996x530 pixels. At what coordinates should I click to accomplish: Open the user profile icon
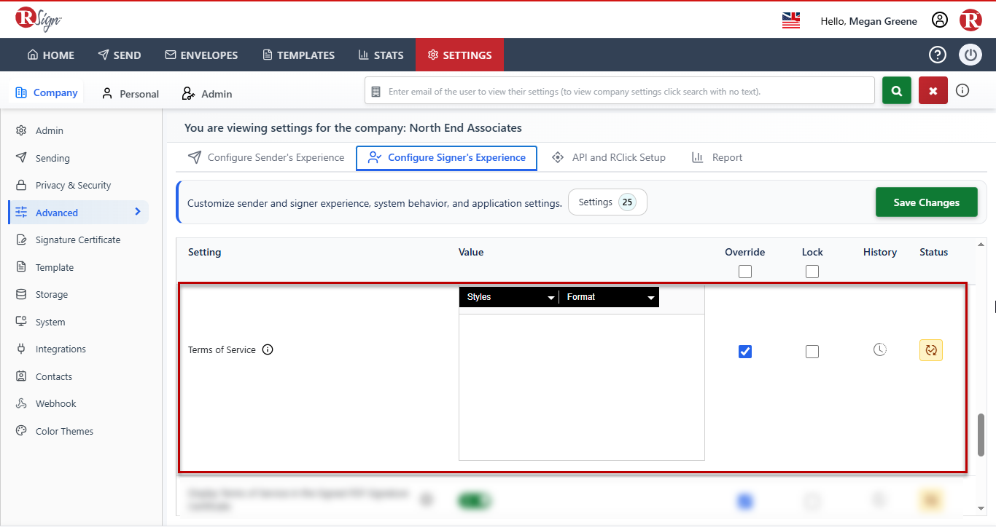tap(940, 20)
